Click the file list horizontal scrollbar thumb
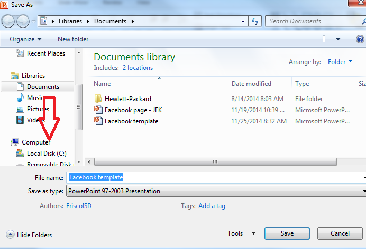Screen dimensions: 366x252 point(215,161)
